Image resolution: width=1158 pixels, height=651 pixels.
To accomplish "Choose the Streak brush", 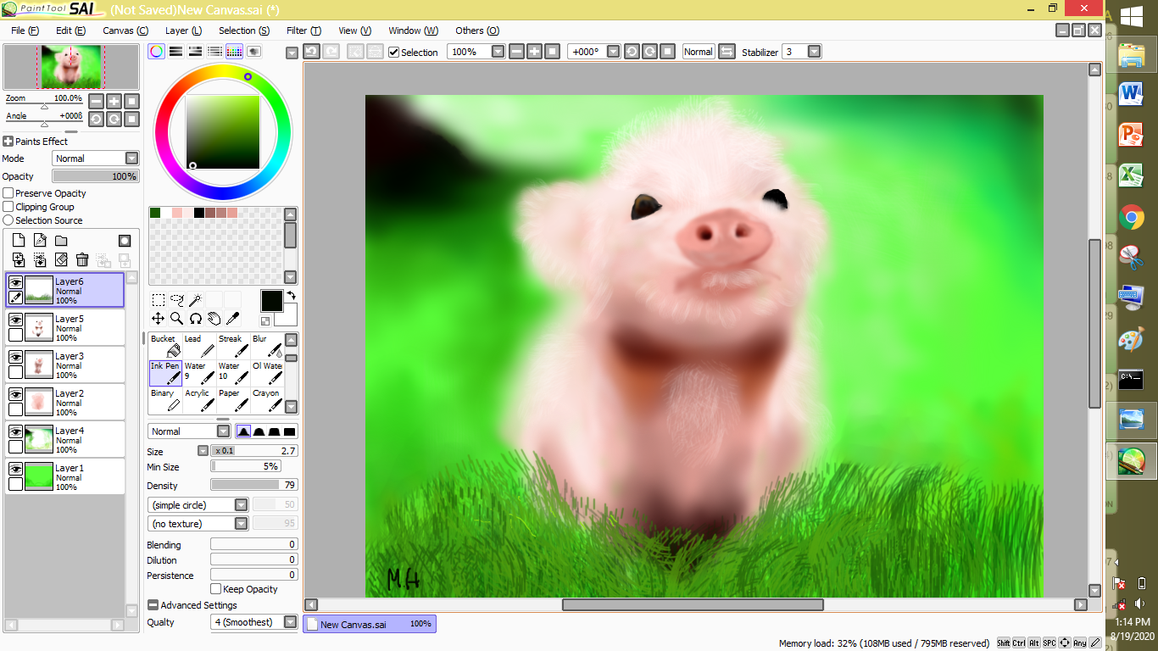I will click(x=233, y=346).
